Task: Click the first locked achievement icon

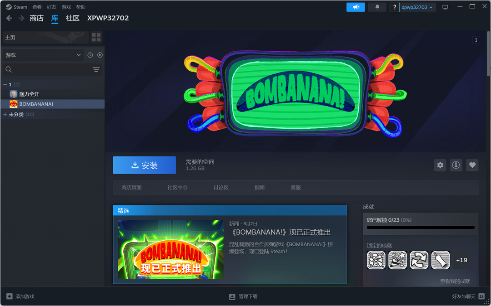Action: (x=376, y=260)
